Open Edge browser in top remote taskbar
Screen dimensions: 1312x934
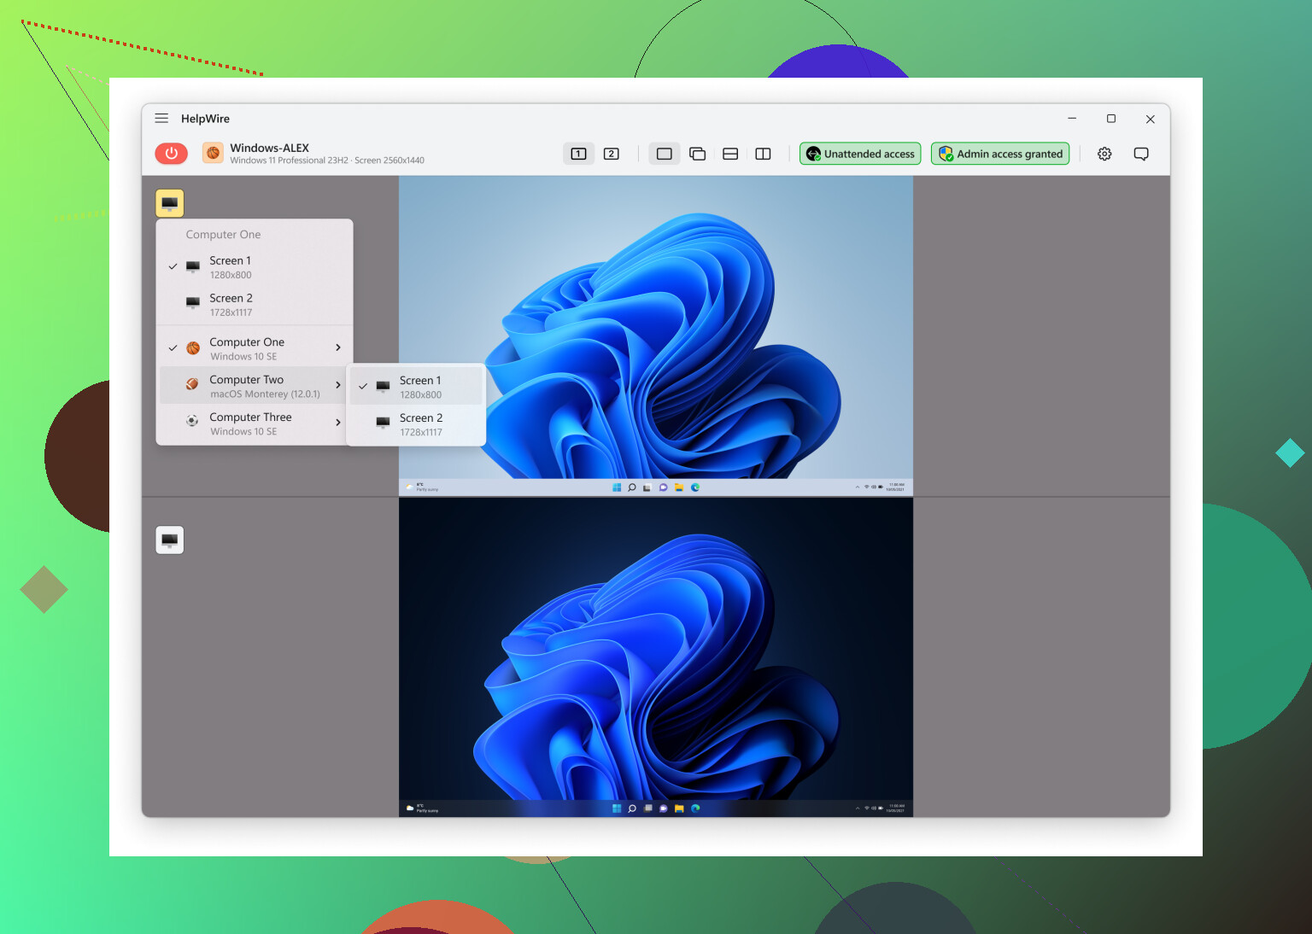click(x=695, y=487)
